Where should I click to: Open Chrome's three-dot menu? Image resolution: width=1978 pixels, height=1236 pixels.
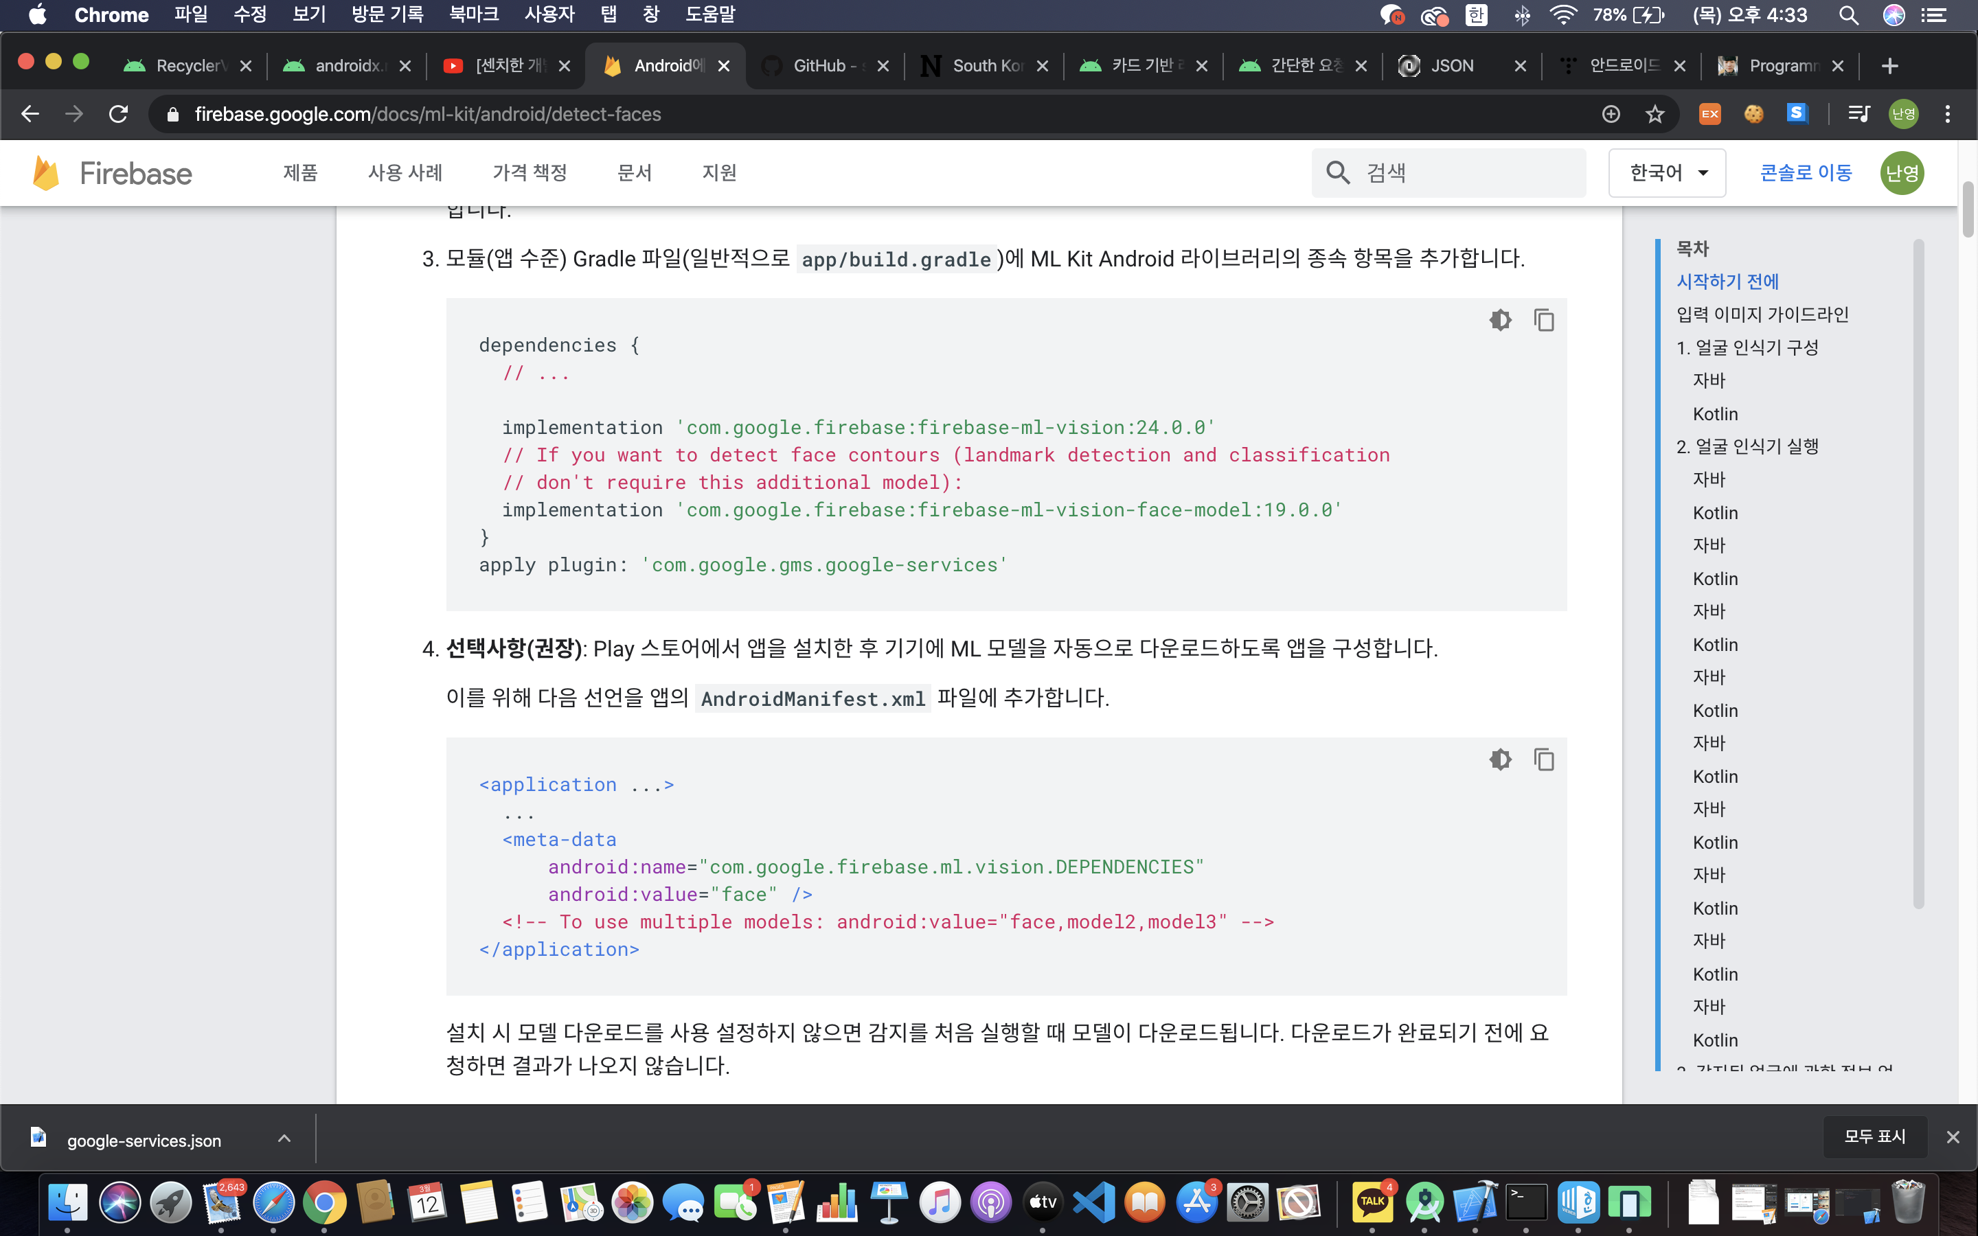pos(1948,113)
